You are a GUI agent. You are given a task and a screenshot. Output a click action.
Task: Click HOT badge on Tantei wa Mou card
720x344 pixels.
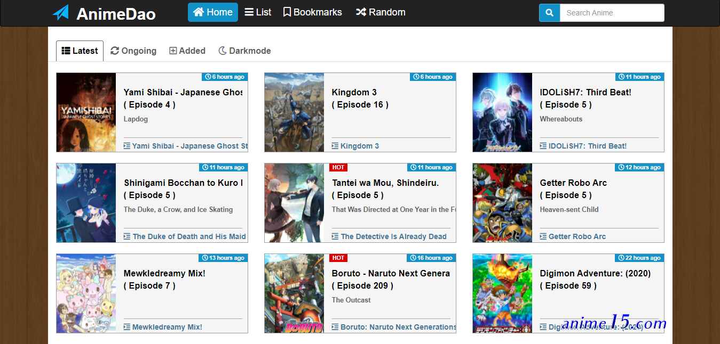[338, 167]
